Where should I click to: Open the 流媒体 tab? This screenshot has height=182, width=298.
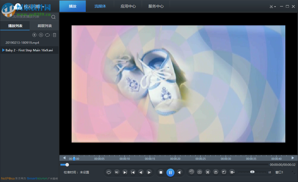[x=100, y=6]
